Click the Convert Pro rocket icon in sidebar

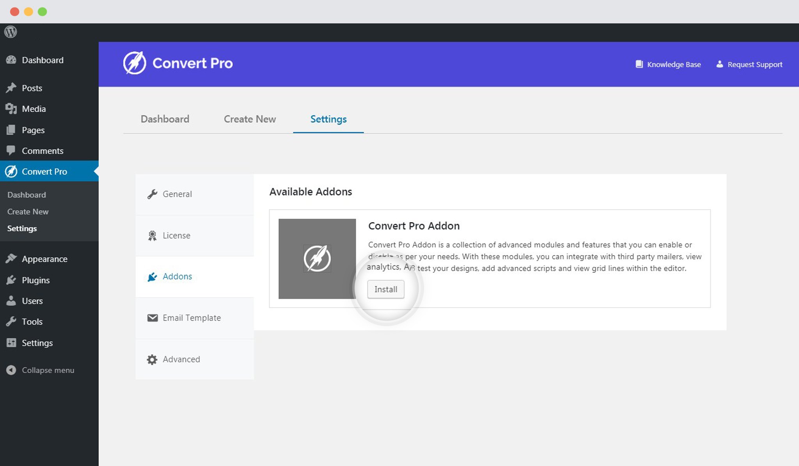click(11, 171)
